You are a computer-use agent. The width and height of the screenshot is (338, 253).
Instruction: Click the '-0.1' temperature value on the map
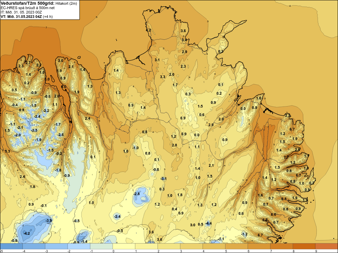pyautogui.click(x=43, y=206)
